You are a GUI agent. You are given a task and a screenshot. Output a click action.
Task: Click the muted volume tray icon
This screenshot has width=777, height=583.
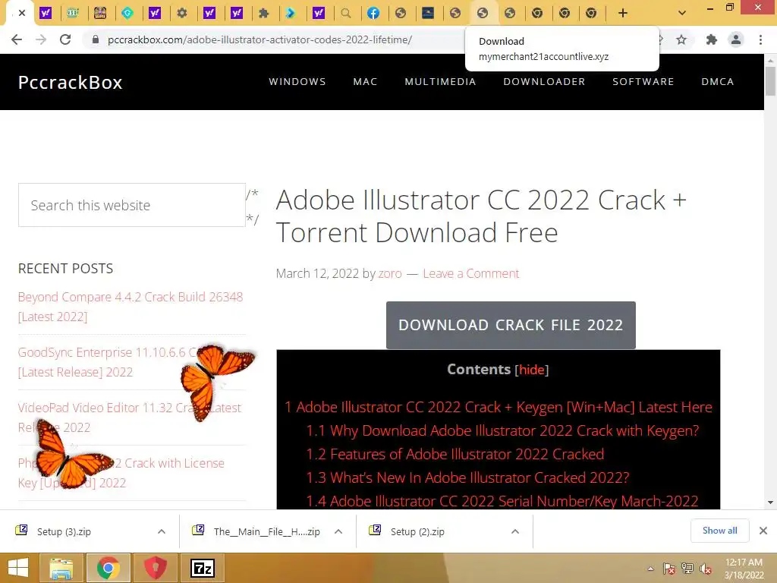tap(706, 569)
